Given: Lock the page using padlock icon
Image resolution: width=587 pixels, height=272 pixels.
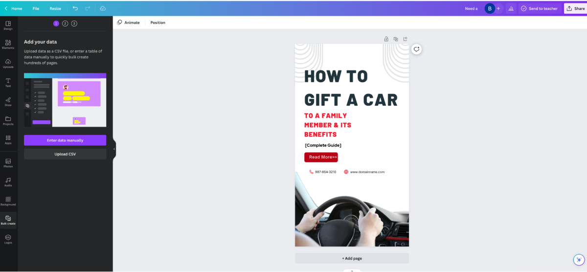Looking at the screenshot, I should coord(386,39).
